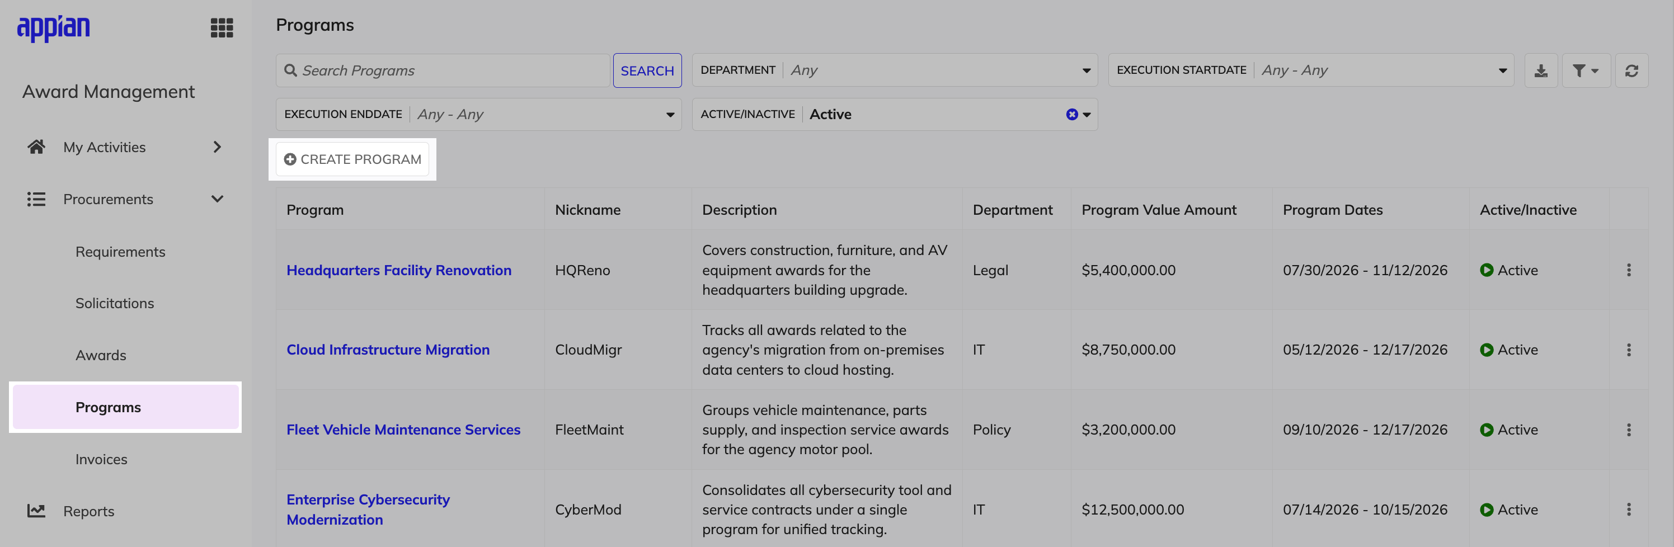This screenshot has height=547, width=1674.
Task: Click the Procurements list icon
Action: tap(36, 199)
